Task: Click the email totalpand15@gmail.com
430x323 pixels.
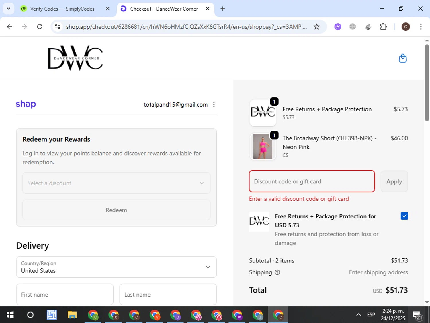Action: (x=176, y=105)
